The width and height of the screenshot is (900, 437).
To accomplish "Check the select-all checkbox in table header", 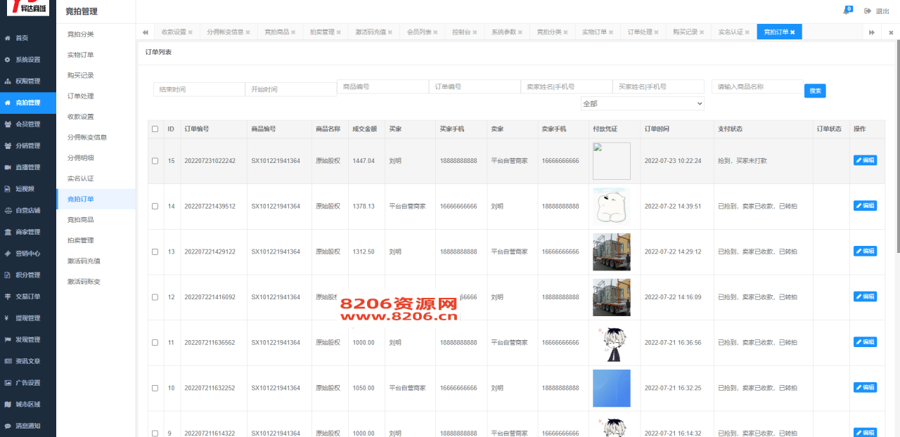I will coord(156,129).
